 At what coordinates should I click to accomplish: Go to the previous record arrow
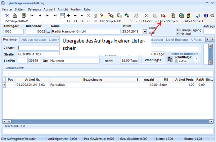tap(40, 15)
